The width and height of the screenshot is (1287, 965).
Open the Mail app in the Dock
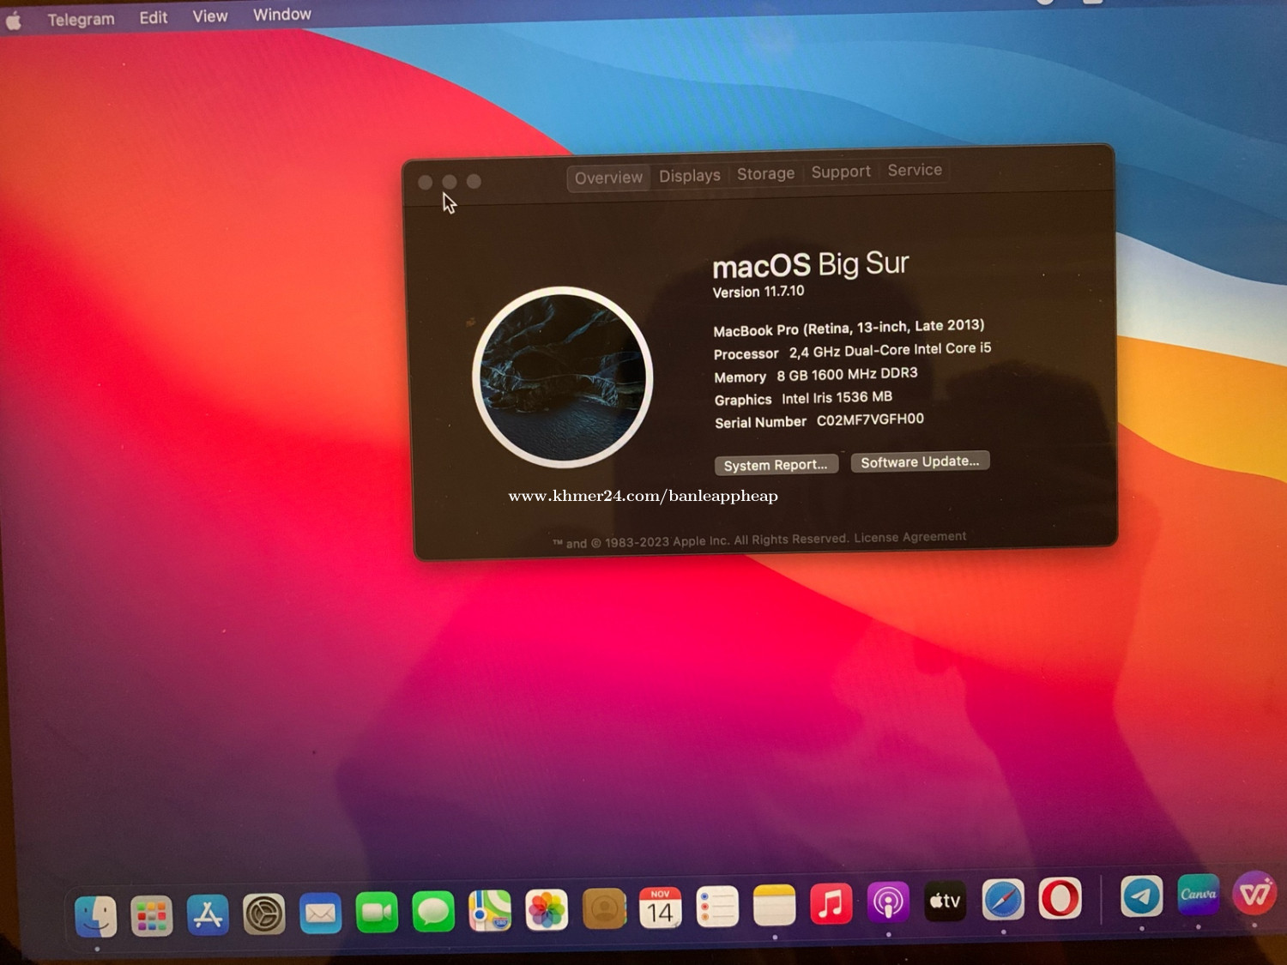(321, 914)
